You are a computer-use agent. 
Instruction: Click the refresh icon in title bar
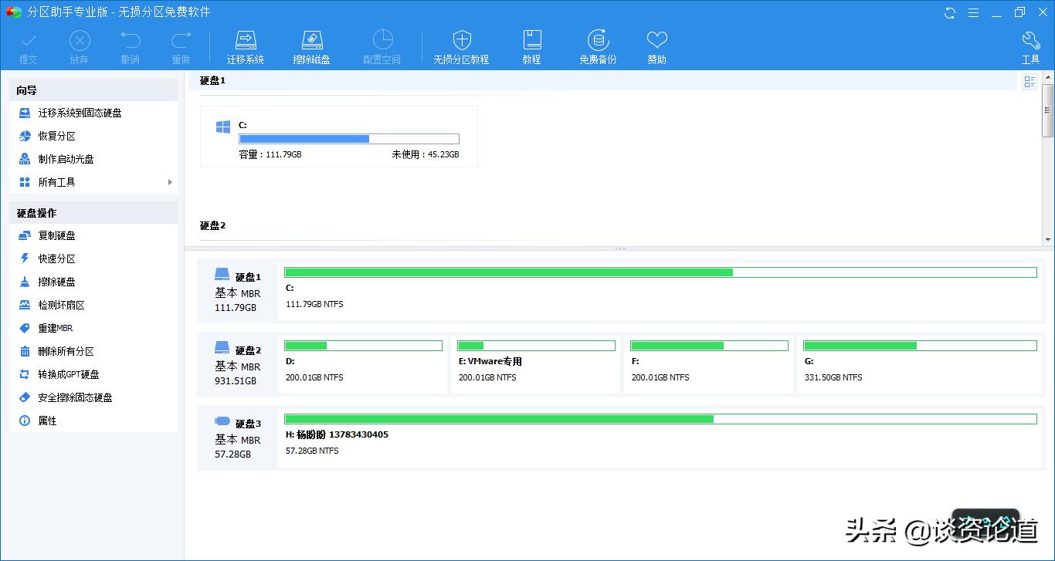click(x=950, y=12)
